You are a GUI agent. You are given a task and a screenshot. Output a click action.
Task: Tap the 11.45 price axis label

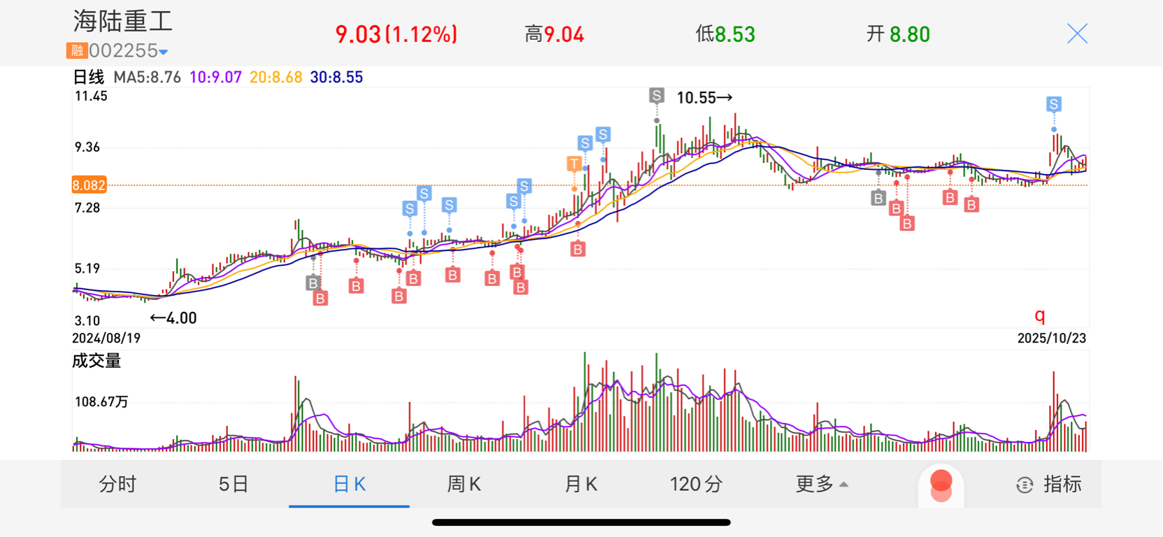click(91, 96)
